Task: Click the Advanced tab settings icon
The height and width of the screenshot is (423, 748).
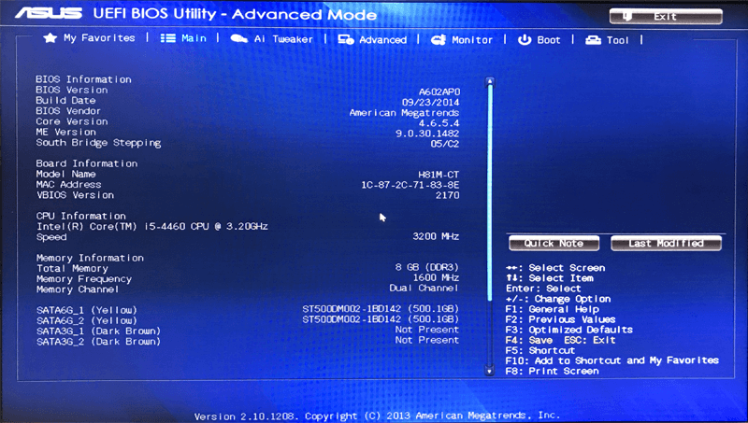Action: [346, 39]
